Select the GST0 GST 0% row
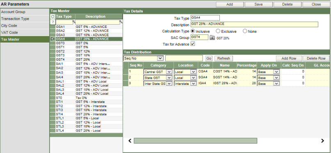331x153 pixels. coord(86,43)
